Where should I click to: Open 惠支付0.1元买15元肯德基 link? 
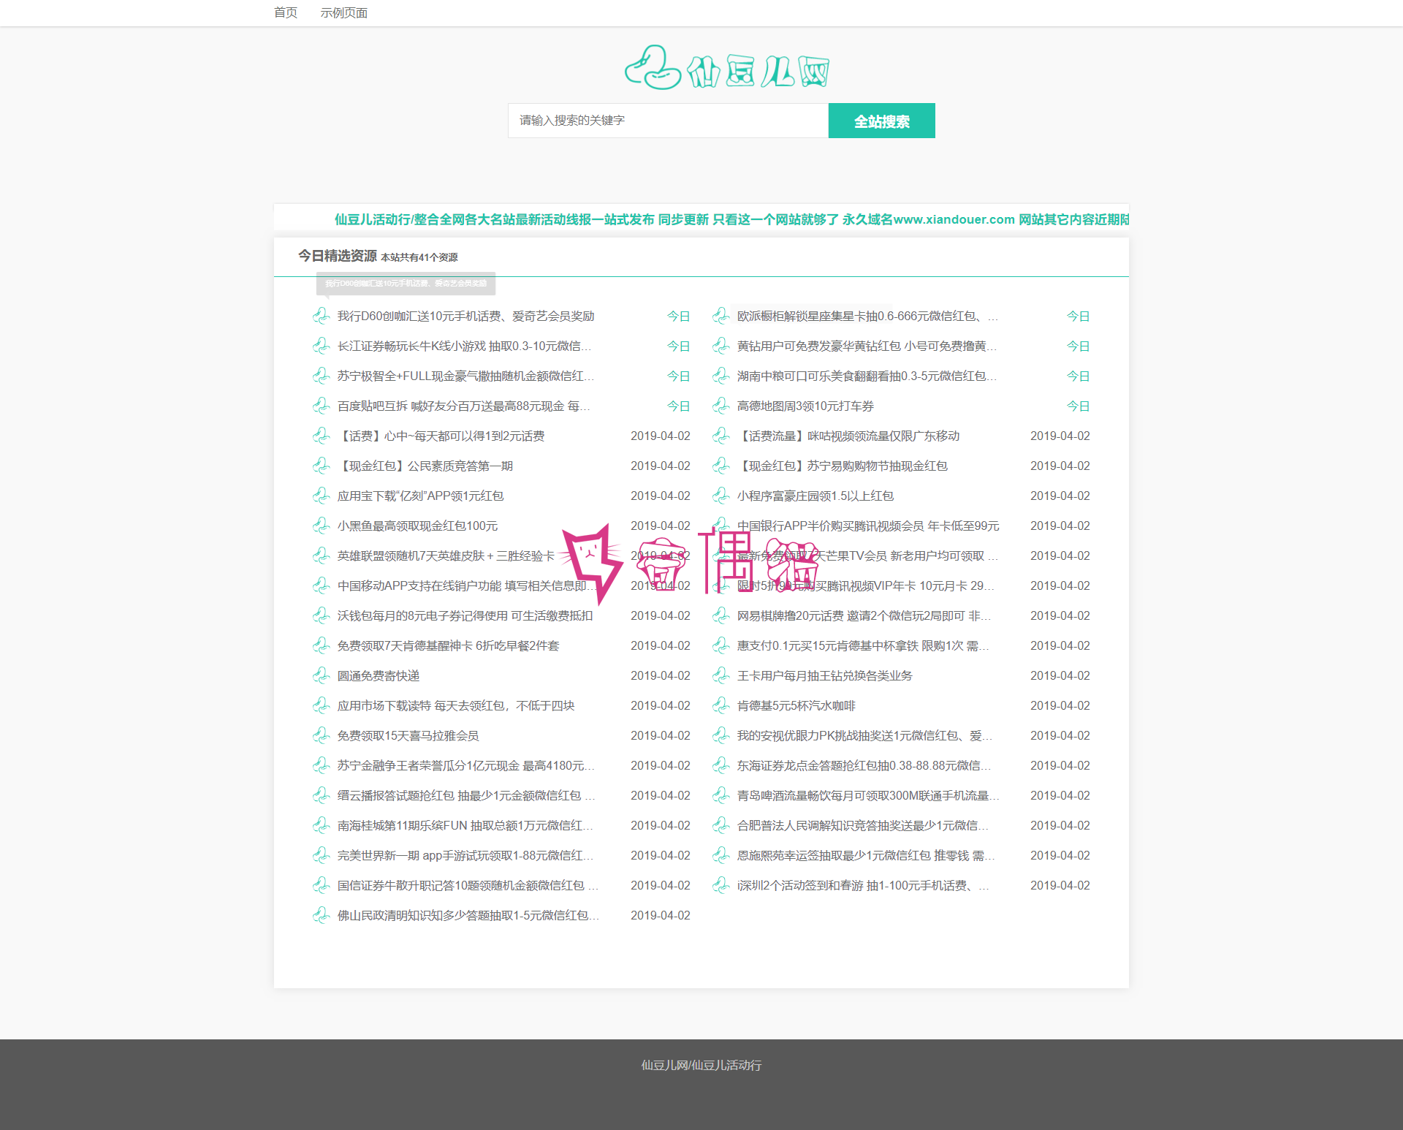tap(863, 645)
